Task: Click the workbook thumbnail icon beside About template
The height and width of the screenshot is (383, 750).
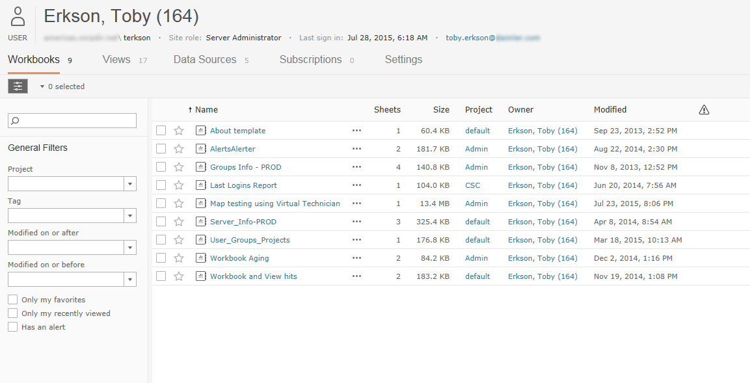Action: (x=200, y=130)
